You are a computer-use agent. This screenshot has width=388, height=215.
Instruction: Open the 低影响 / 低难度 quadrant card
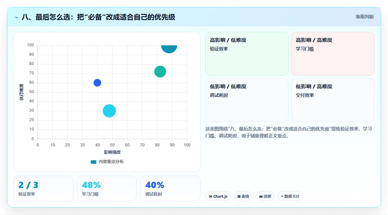(x=247, y=100)
